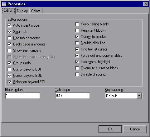Uncheck Use syntax highlight
Viewport: 150px width, 137px height.
coord(77,62)
